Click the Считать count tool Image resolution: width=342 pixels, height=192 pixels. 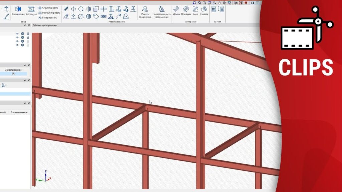[204, 11]
